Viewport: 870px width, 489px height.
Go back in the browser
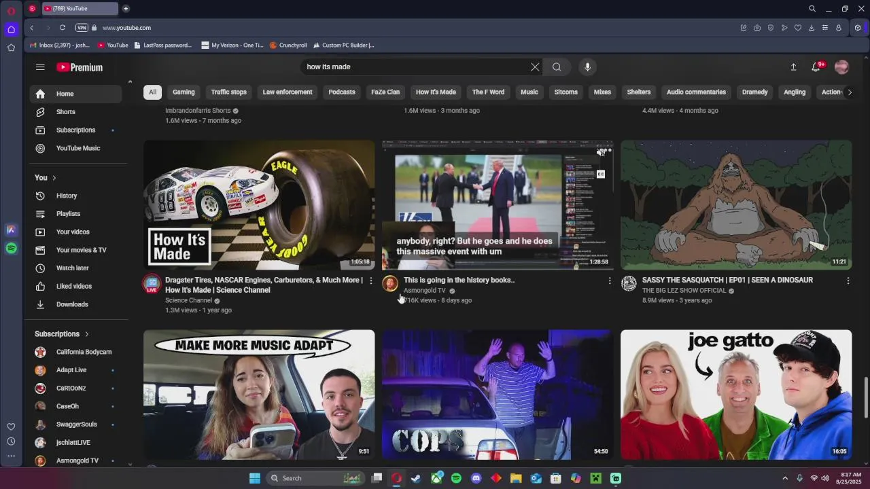coord(31,28)
